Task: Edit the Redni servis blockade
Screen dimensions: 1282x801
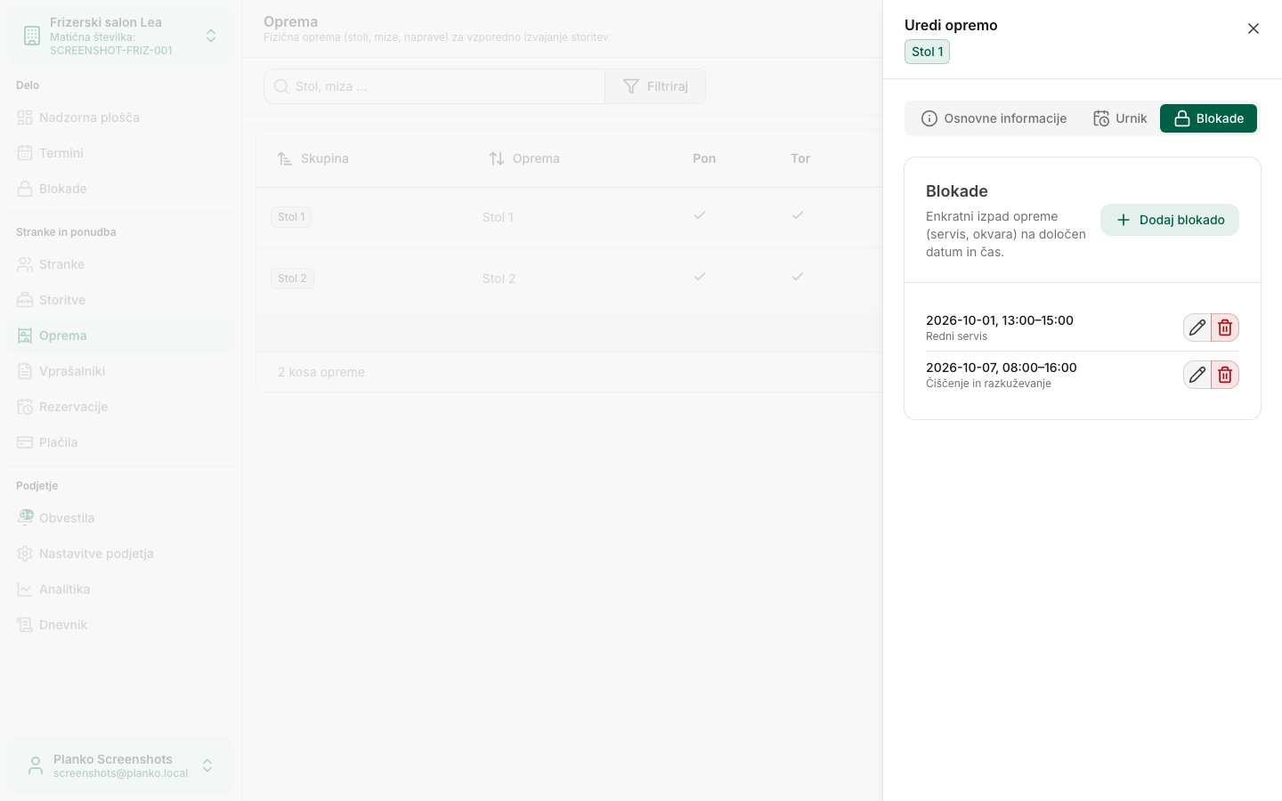Action: [1197, 328]
